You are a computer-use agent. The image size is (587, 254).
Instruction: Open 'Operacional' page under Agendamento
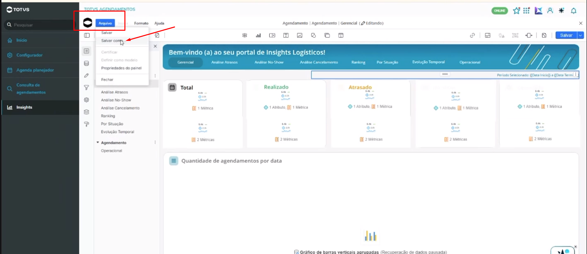point(112,151)
